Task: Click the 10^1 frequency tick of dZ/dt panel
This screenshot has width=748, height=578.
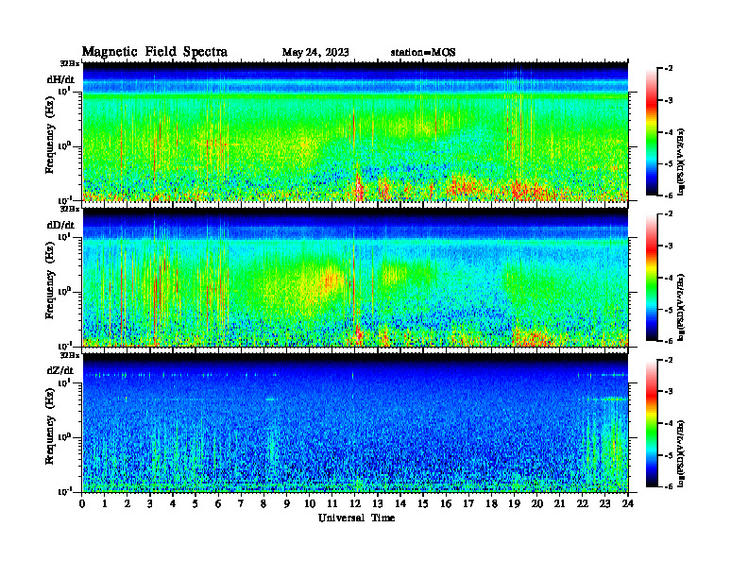Action: click(x=64, y=382)
